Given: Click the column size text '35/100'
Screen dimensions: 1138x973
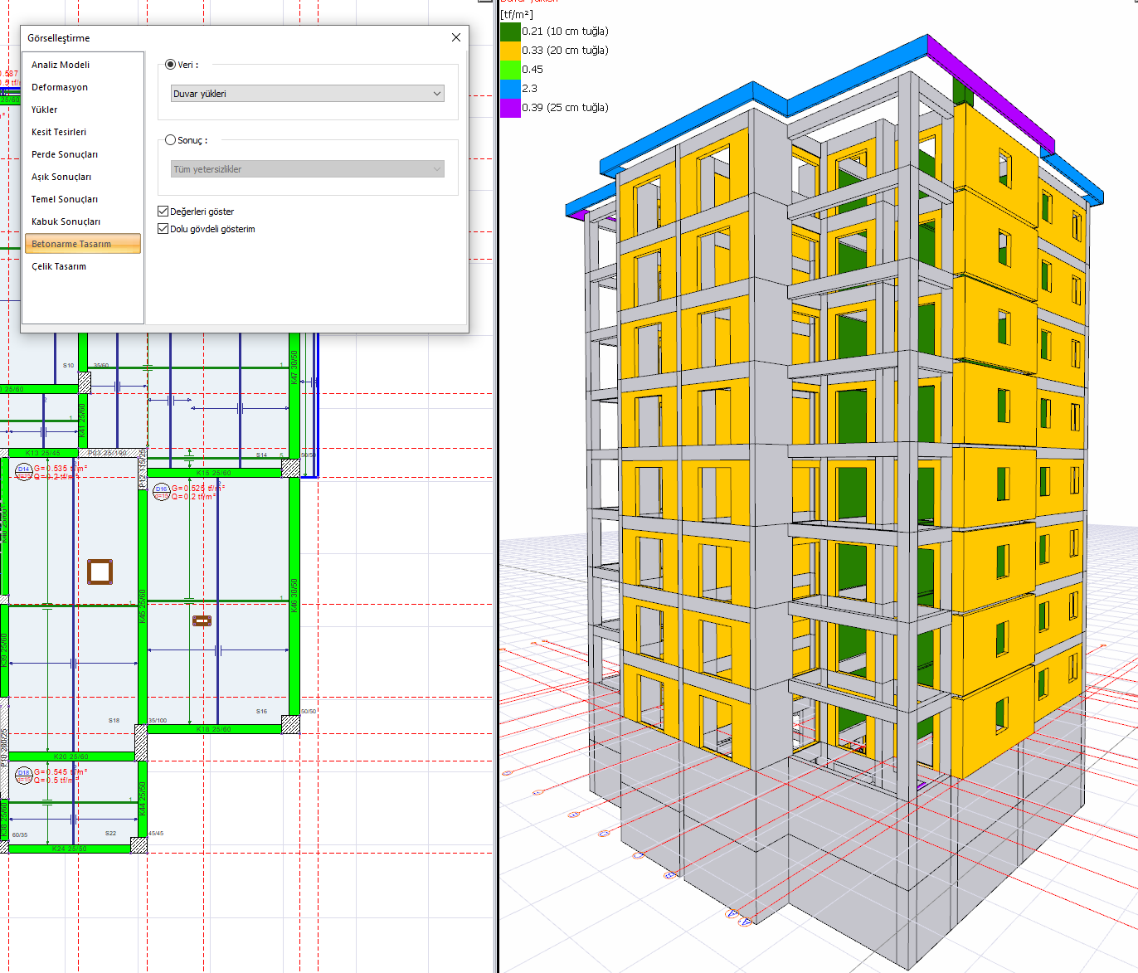Looking at the screenshot, I should click(158, 720).
